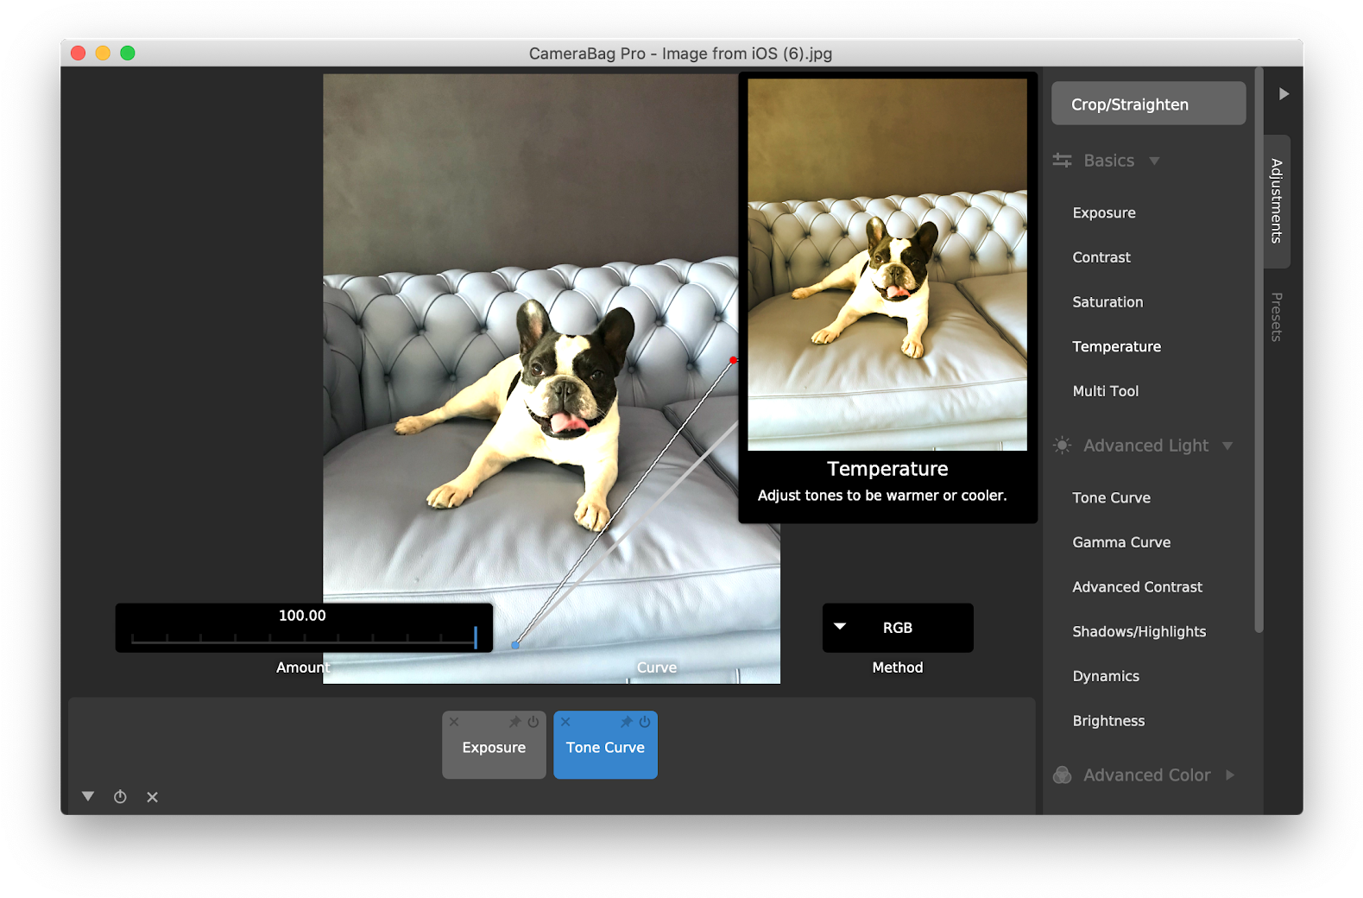The width and height of the screenshot is (1363, 898).
Task: Switch to the Adjustments side tab
Action: click(x=1277, y=201)
